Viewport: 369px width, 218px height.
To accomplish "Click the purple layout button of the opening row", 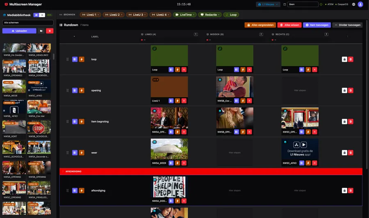I will point(75,90).
